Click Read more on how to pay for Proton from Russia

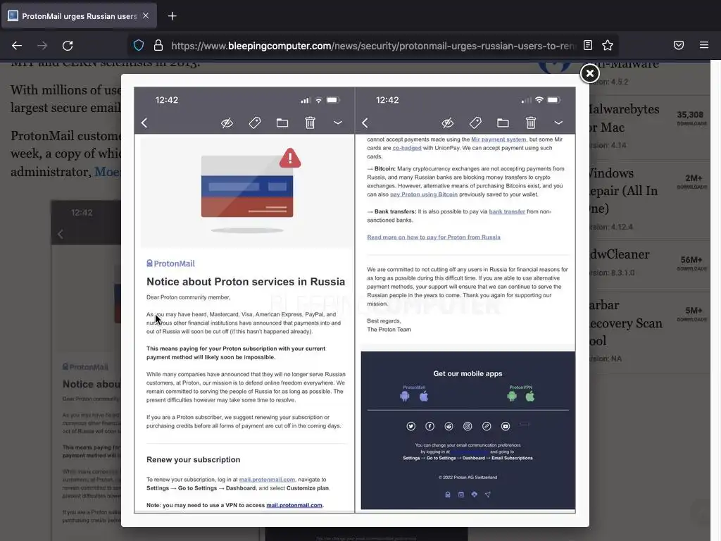(434, 237)
